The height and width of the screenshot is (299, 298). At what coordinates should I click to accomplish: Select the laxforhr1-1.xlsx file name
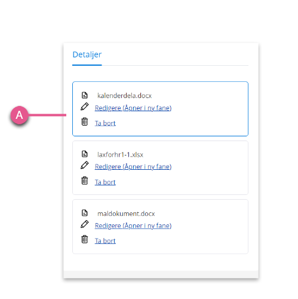point(120,155)
